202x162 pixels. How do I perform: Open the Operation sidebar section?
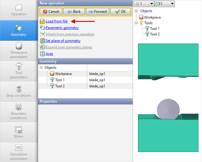[x=19, y=10]
